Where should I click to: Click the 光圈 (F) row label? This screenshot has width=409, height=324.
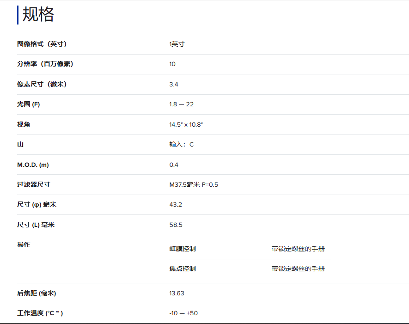[29, 104]
